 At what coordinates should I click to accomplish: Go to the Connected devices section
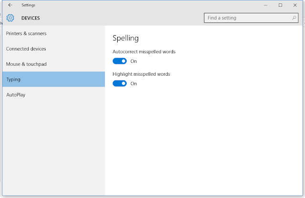tap(26, 49)
